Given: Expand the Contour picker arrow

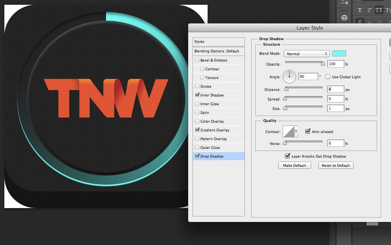Looking at the screenshot, I should tap(296, 131).
